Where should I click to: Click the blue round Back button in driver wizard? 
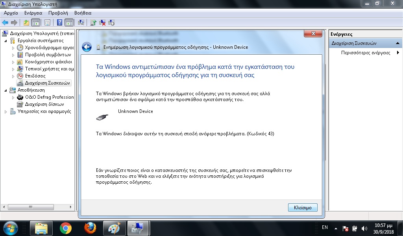(87, 47)
